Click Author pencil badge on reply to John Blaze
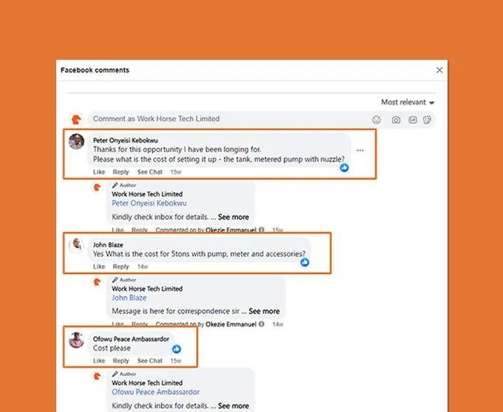 coord(124,280)
